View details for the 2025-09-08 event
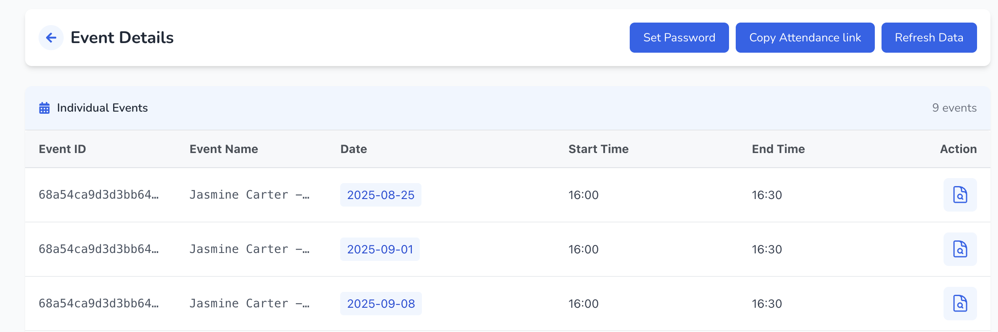Screen dimensions: 998x332 [959, 304]
